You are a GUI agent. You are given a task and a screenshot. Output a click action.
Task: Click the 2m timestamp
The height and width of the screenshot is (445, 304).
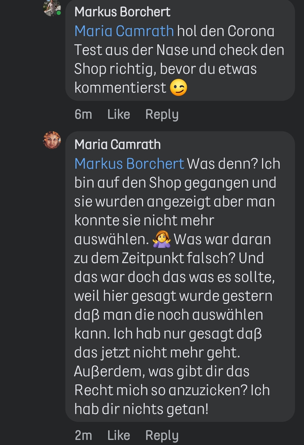(83, 435)
